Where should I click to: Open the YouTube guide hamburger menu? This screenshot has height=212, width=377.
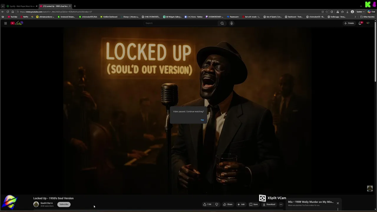point(5,23)
